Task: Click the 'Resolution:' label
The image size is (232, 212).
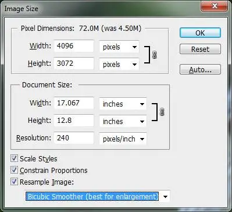Action: point(34,138)
